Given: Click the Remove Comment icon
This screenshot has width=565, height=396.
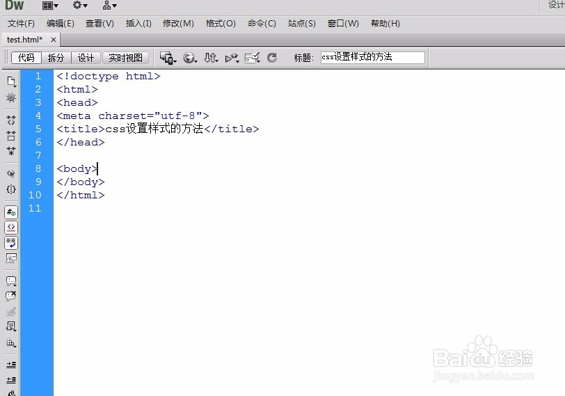Looking at the screenshot, I should [11, 296].
